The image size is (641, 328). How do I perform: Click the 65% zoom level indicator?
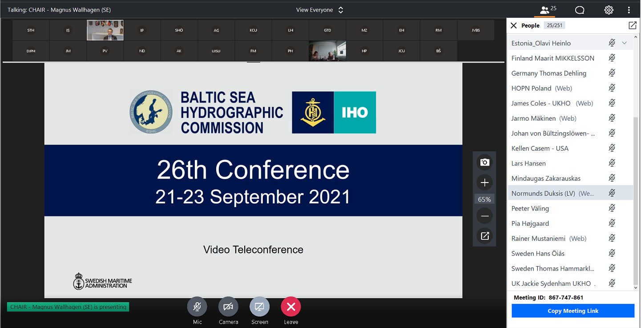[x=484, y=199]
